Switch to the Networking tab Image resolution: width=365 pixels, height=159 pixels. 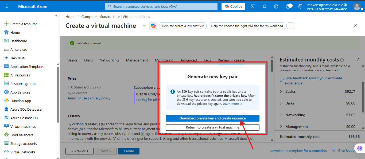coord(109,60)
